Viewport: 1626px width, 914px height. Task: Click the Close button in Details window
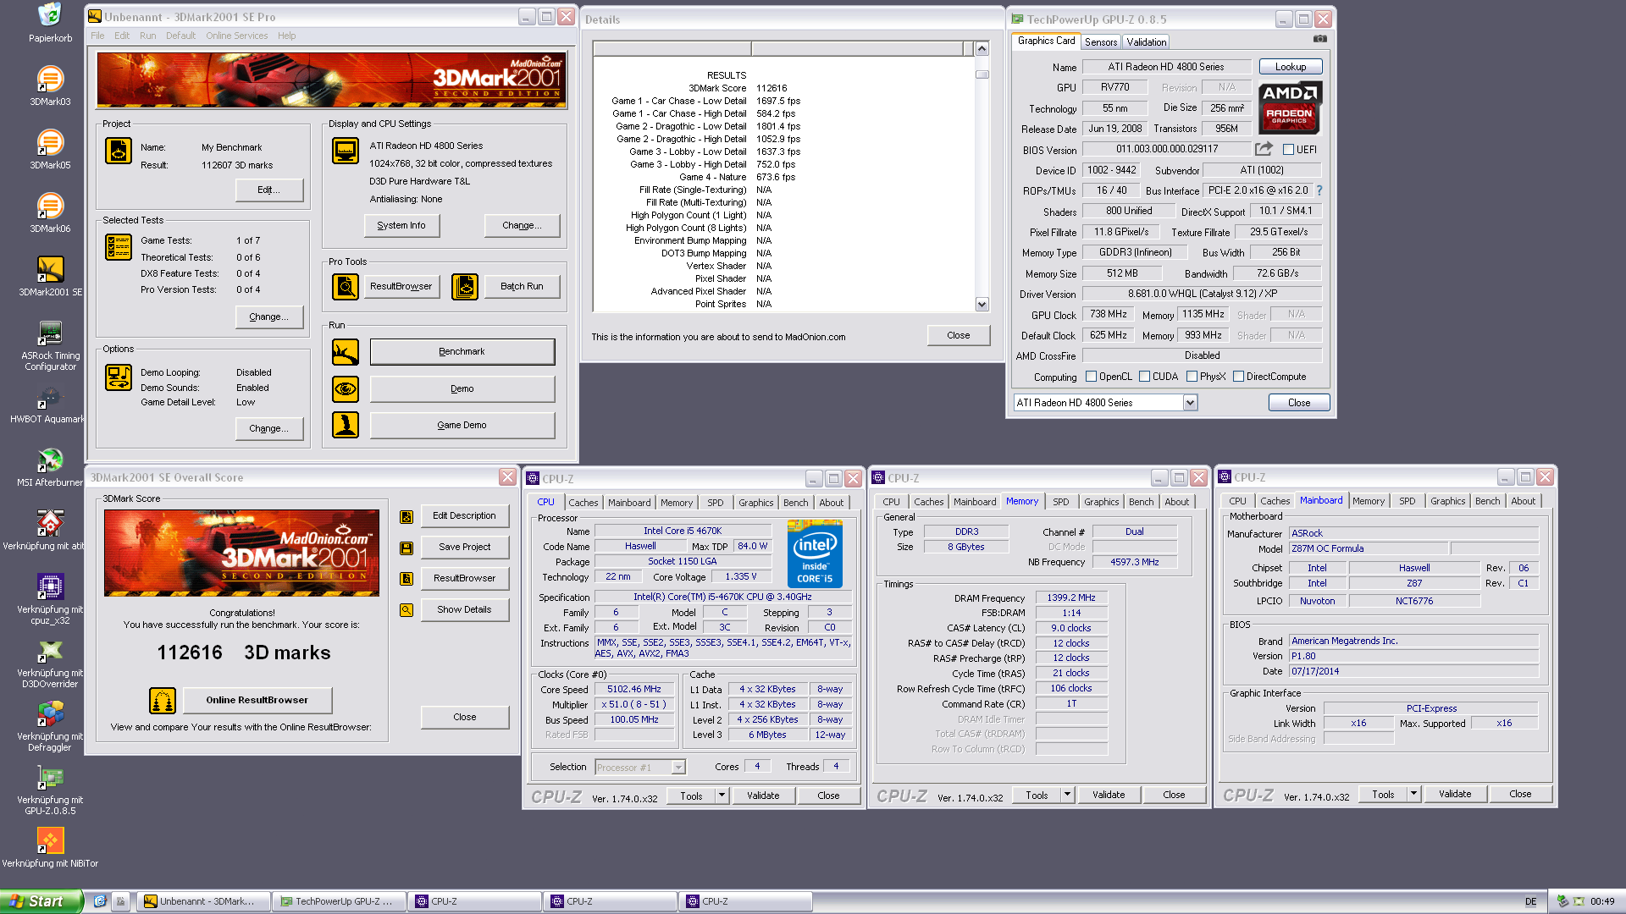[x=958, y=335]
